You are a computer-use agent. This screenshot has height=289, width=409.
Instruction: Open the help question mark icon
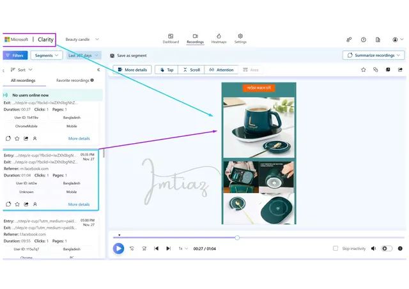click(364, 40)
